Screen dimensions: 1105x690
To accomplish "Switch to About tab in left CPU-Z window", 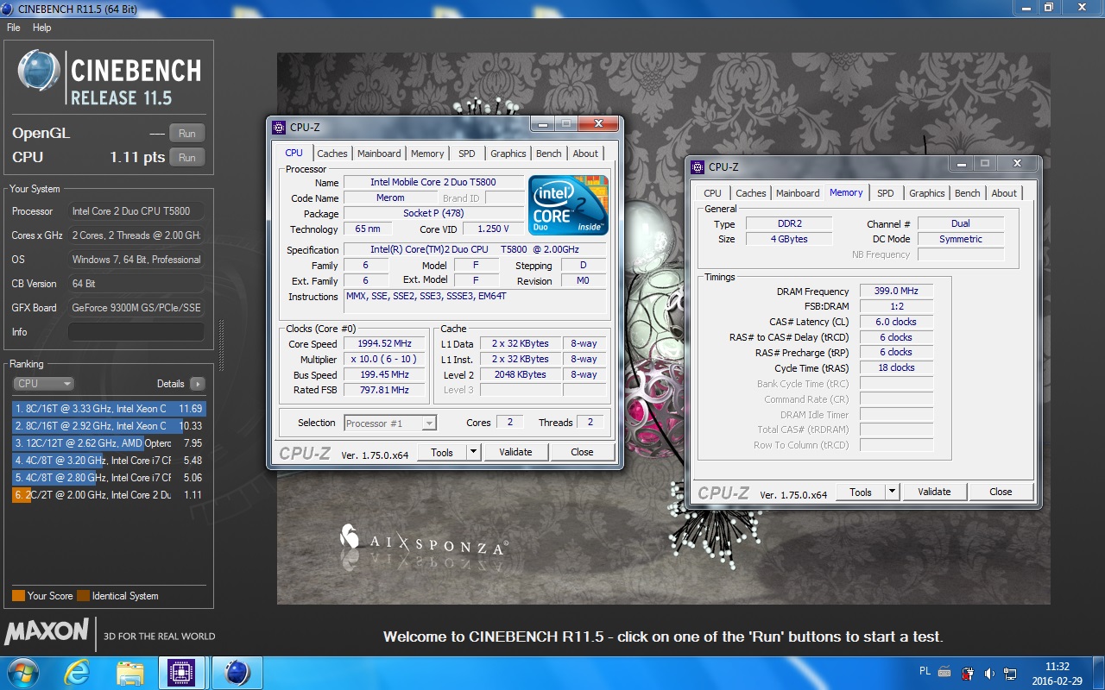I will coord(585,154).
